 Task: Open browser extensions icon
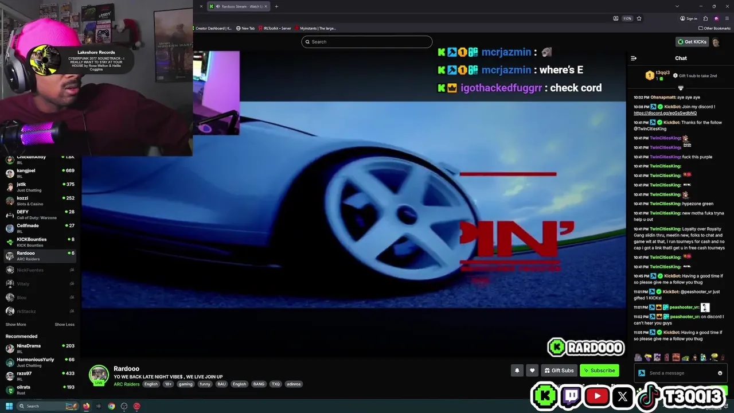coord(705,18)
